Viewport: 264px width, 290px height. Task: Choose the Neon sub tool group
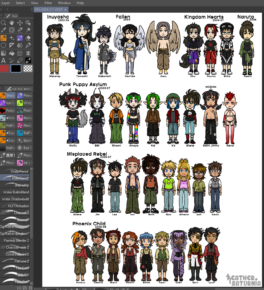(25, 125)
